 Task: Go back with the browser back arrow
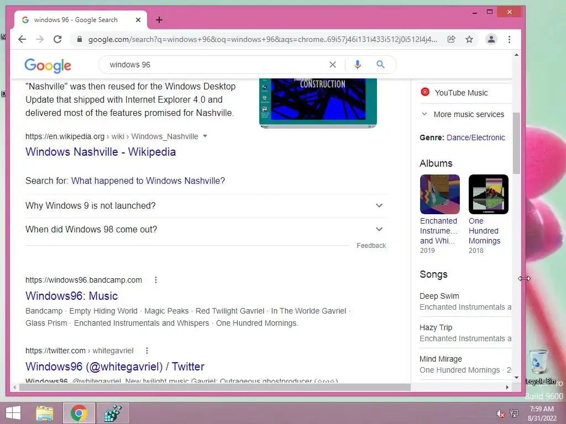pyautogui.click(x=22, y=39)
